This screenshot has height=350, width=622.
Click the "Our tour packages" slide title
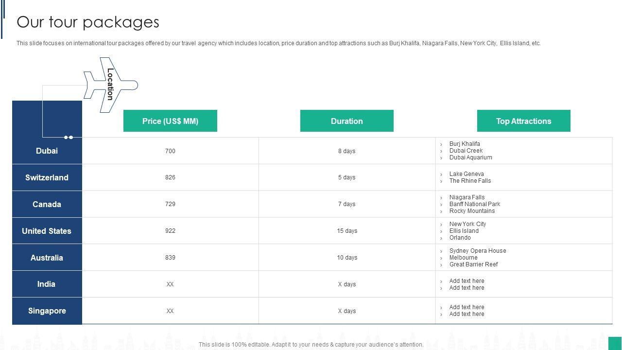point(88,22)
